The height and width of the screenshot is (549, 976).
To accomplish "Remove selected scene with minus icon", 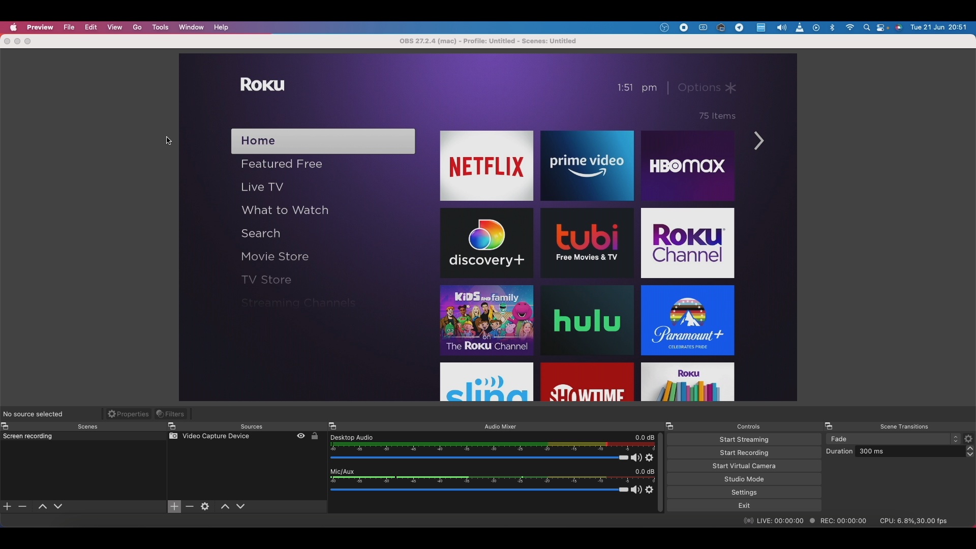I will coord(22,507).
